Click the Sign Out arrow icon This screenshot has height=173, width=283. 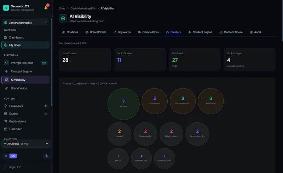point(5,167)
